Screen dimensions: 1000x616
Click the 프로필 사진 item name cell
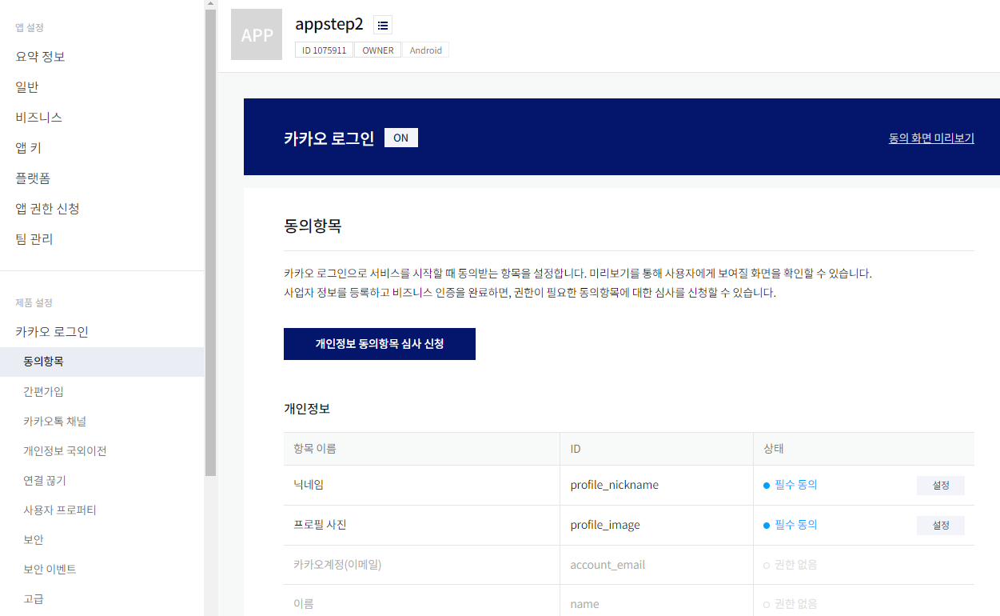coord(421,525)
